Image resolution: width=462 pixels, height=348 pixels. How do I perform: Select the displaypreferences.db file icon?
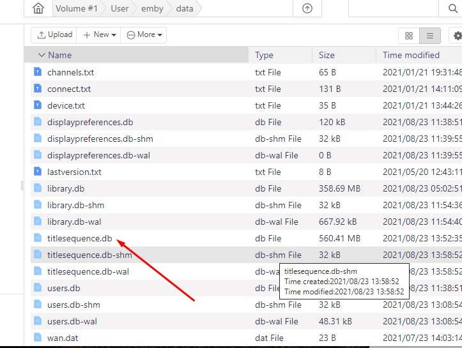click(38, 121)
